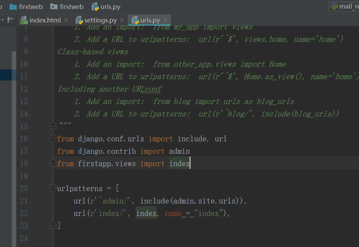This screenshot has height=247, width=359.
Task: Close the index.html editor tab
Action: [x=66, y=20]
